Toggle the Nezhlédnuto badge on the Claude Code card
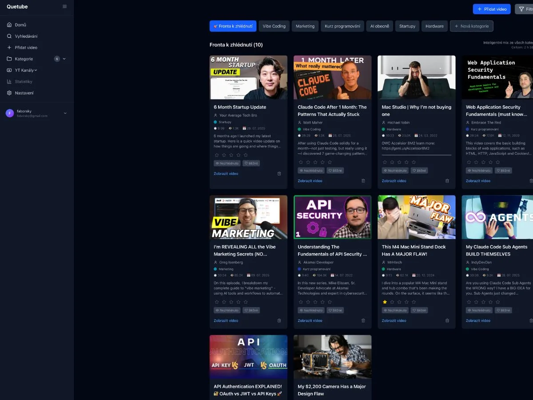 coord(311,170)
